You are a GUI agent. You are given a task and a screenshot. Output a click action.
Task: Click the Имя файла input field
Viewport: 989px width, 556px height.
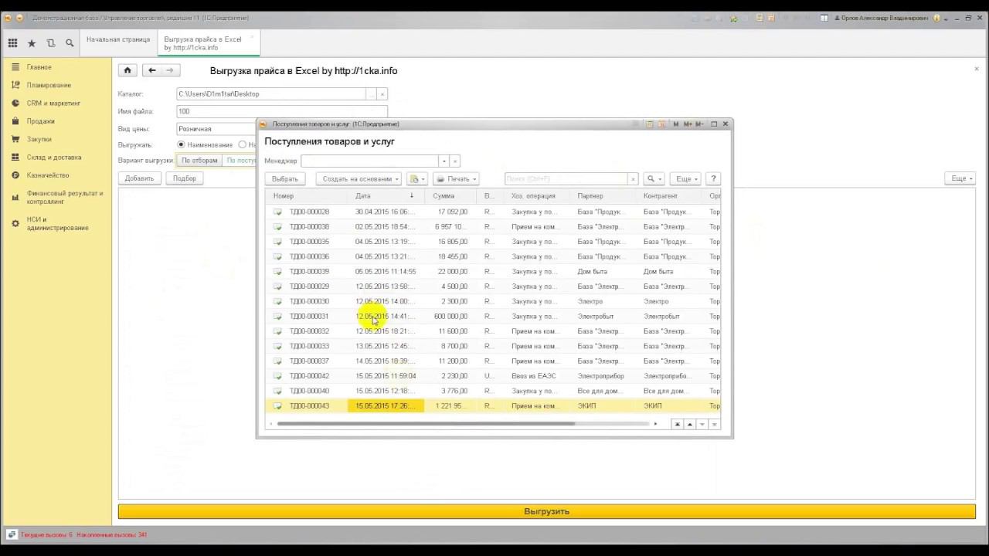tap(282, 111)
